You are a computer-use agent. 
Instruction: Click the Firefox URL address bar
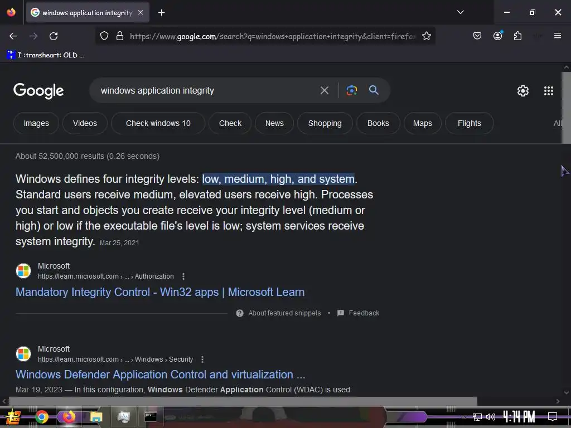coord(272,36)
